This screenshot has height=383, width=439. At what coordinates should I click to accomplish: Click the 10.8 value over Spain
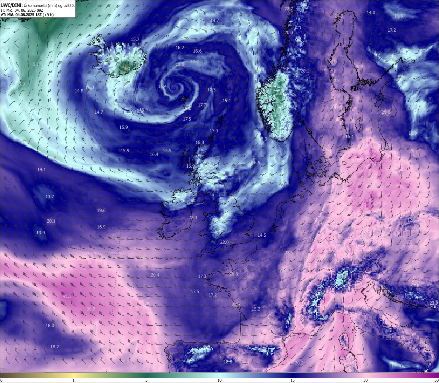[228, 362]
